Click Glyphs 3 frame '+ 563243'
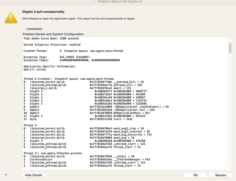This screenshot has width=236, height=181. 84,116
